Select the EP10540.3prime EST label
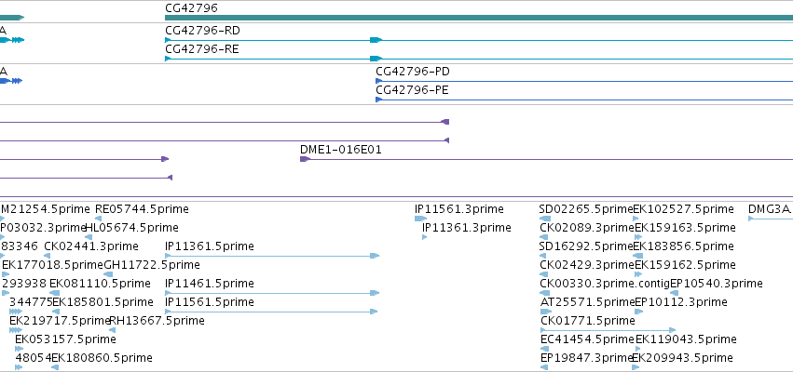 click(x=717, y=283)
